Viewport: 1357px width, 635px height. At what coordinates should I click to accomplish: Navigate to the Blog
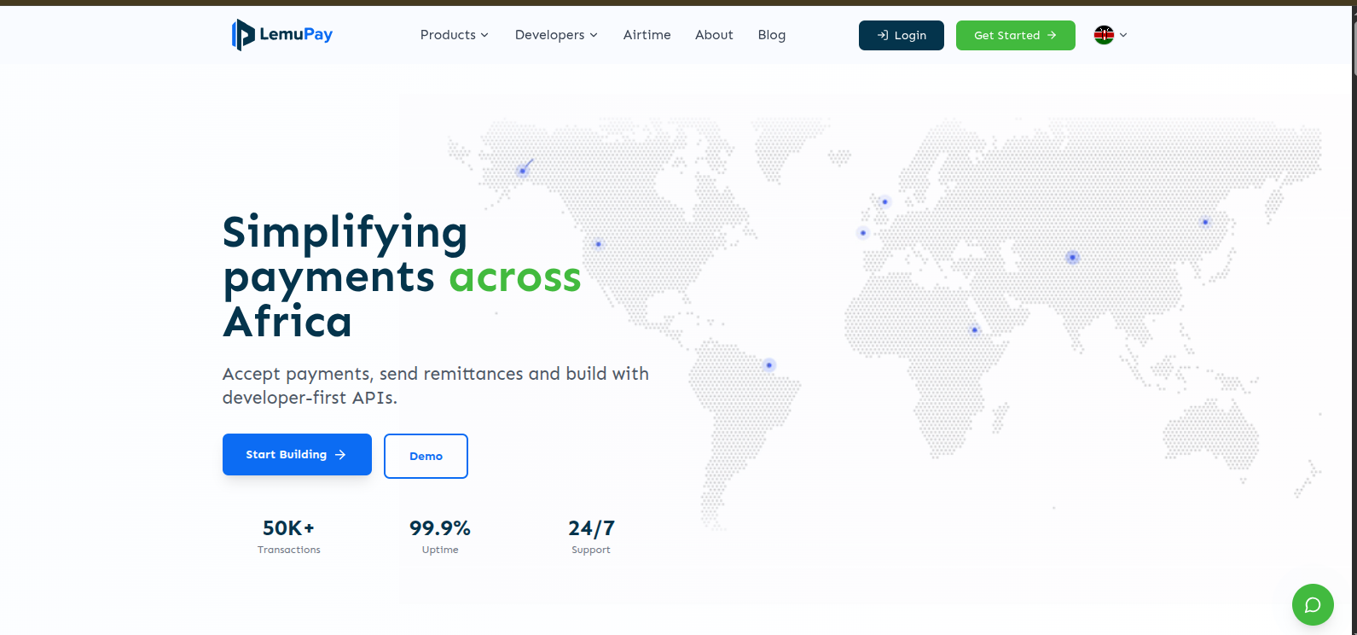[x=771, y=35]
